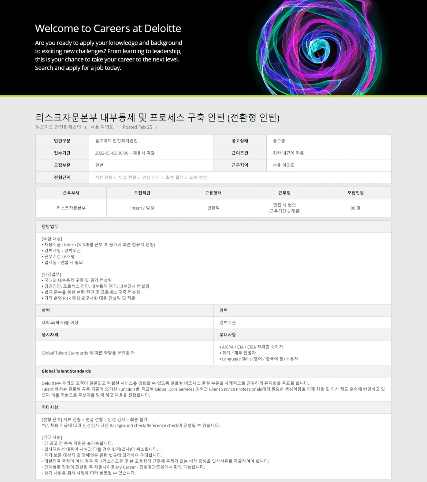
Task: Click 딜로이트 안진회계법인 under the job title
Action: click(x=58, y=127)
